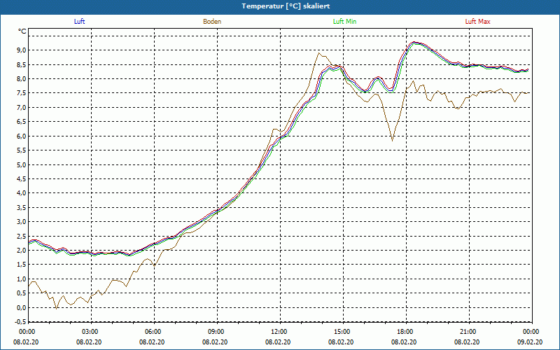The width and height of the screenshot is (560, 350).
Task: Click the 2,5 y-axis value
Action: click(22, 236)
